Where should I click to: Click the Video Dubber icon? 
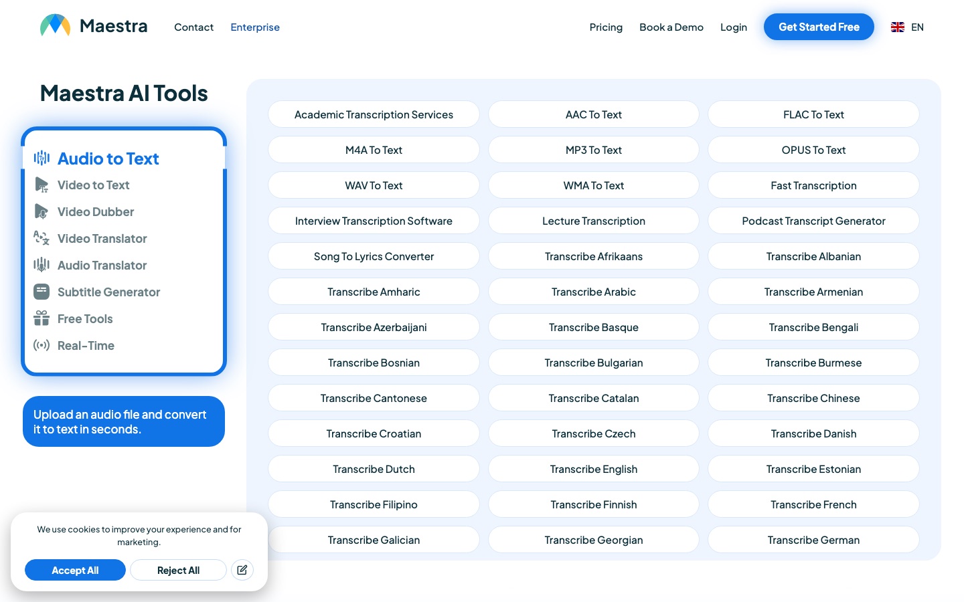(x=42, y=211)
